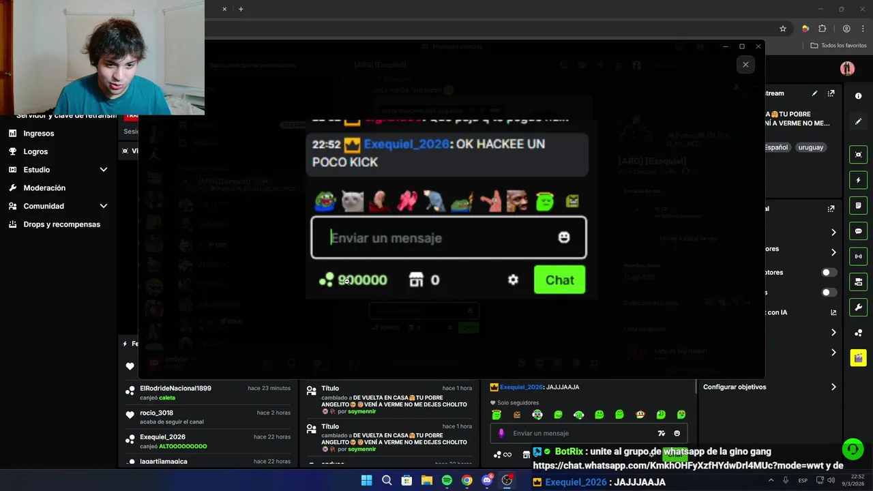Viewport: 873px width, 491px height.
Task: Expand Configurar objetivos row
Action: (769, 387)
